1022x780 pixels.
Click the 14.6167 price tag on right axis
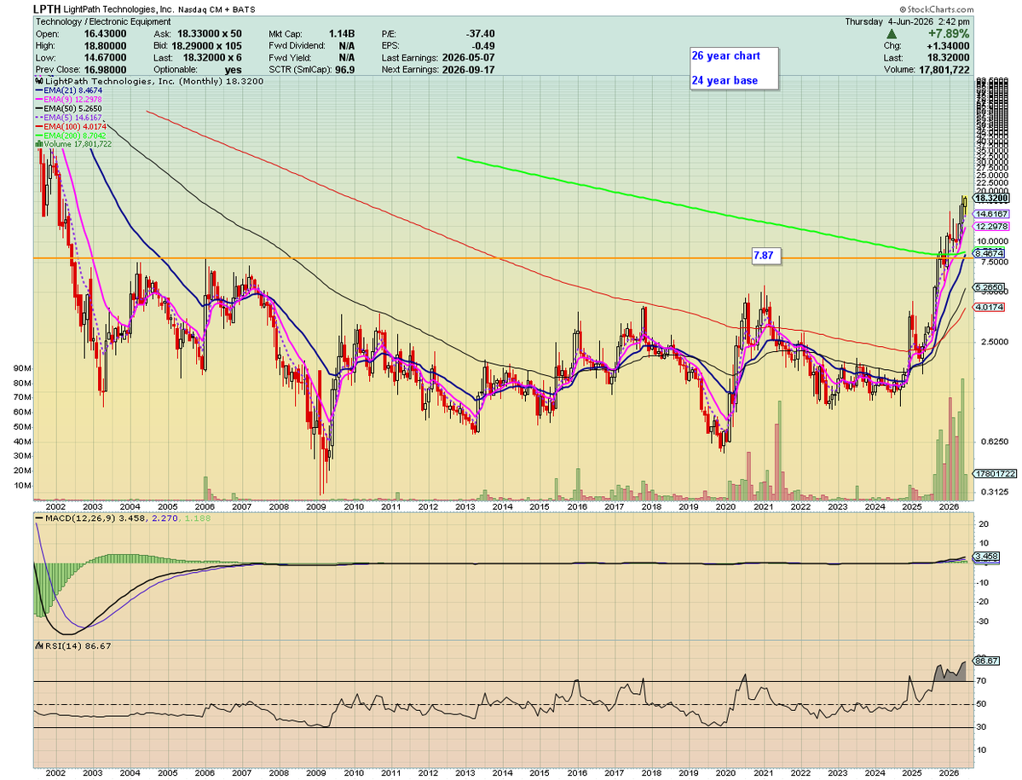coord(991,214)
